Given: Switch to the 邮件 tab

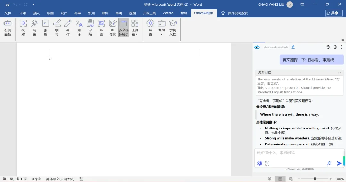Looking at the screenshot, I should [x=105, y=13].
